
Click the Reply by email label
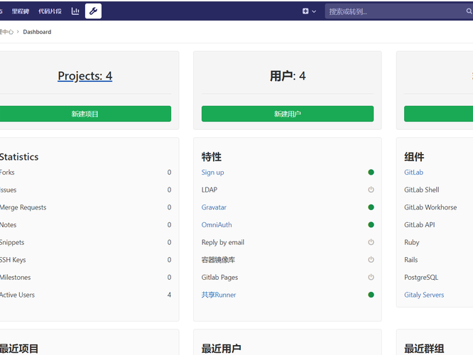(223, 243)
